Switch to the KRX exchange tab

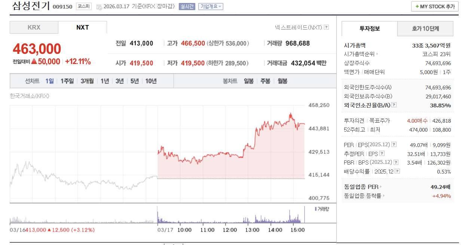(x=34, y=27)
